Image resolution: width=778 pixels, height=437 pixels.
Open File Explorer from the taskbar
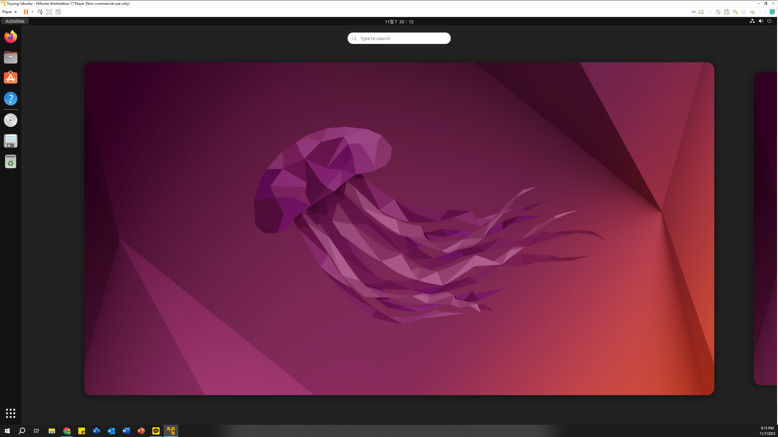[x=52, y=431]
